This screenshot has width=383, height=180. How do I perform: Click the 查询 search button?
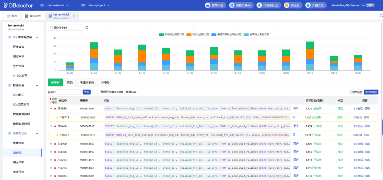tap(87, 92)
